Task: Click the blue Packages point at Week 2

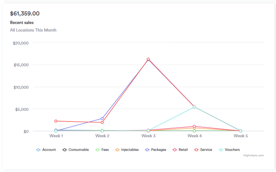Action: [102, 118]
